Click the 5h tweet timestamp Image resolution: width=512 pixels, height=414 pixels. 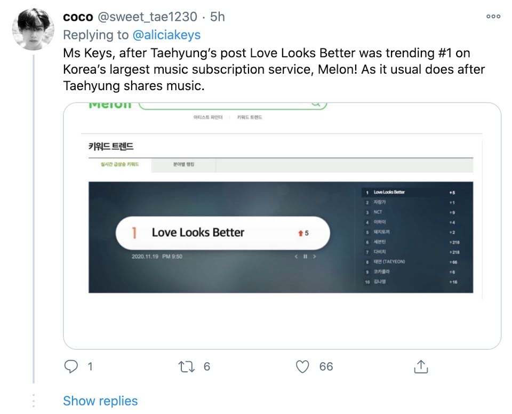[x=218, y=17]
